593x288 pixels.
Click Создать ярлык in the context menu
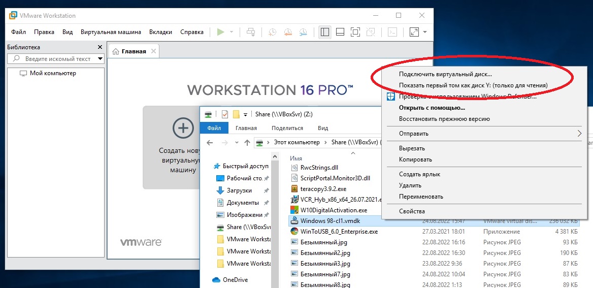[419, 174]
